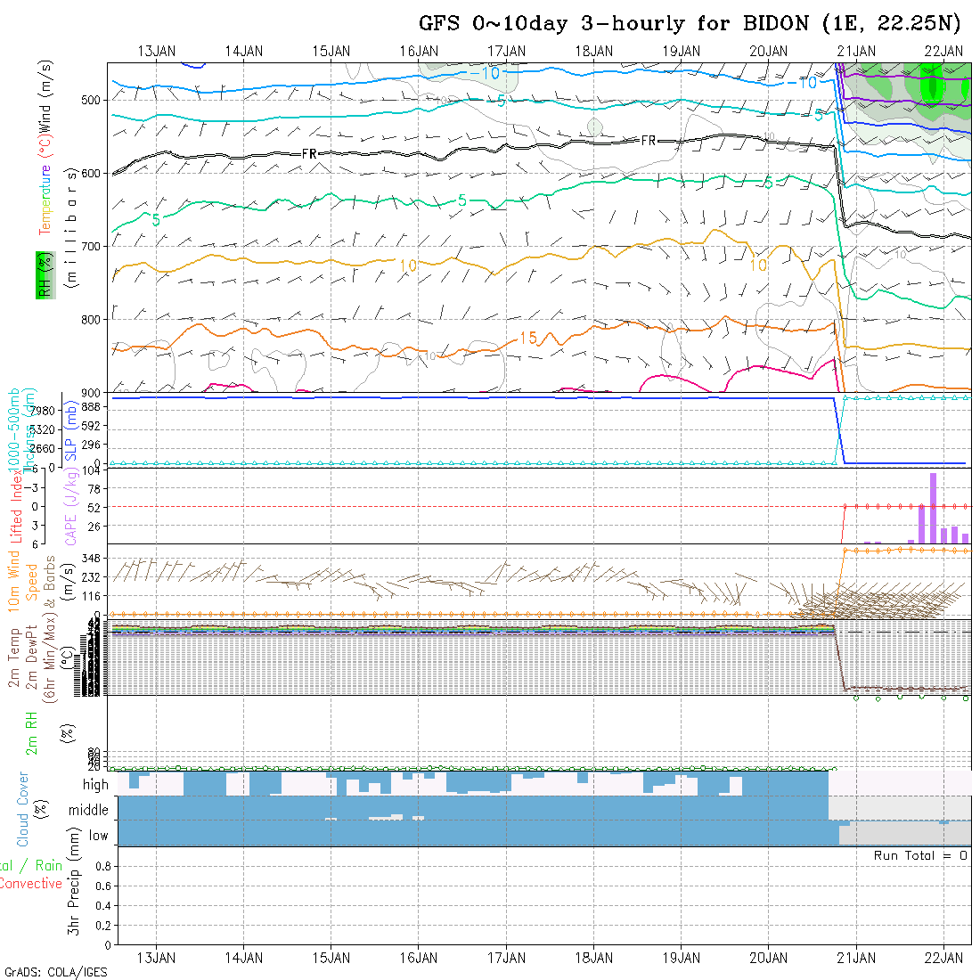Click the Cloud Cover axis title

point(22,809)
